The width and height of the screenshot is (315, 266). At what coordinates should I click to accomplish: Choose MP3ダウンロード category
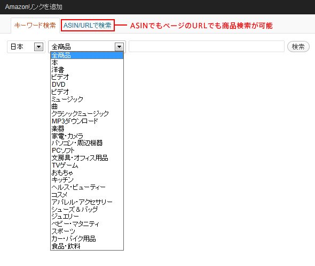coord(87,121)
